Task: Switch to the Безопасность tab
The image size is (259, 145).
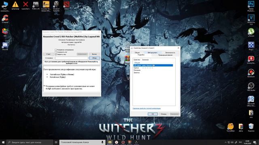Action: point(170,53)
